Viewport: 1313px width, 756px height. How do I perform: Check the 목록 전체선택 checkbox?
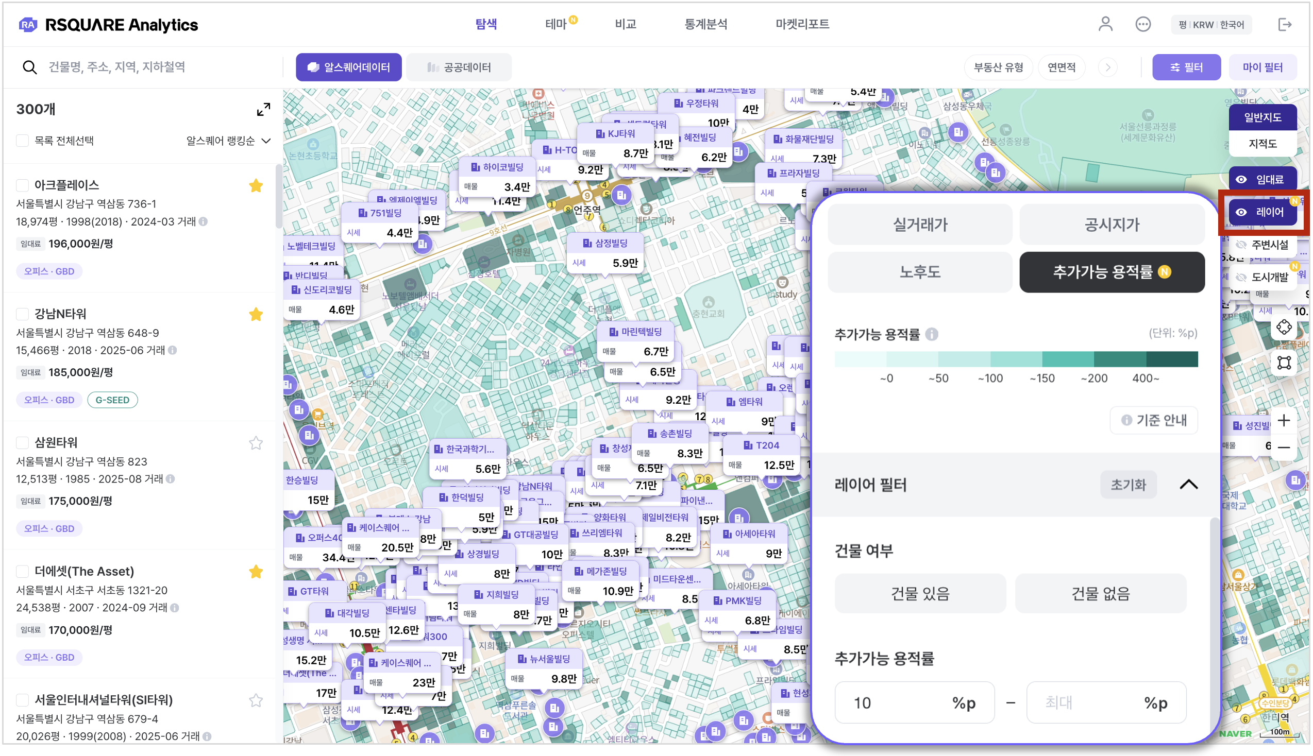pos(22,141)
